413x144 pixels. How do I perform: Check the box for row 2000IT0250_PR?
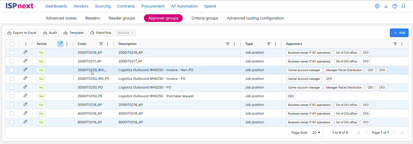tap(12, 96)
